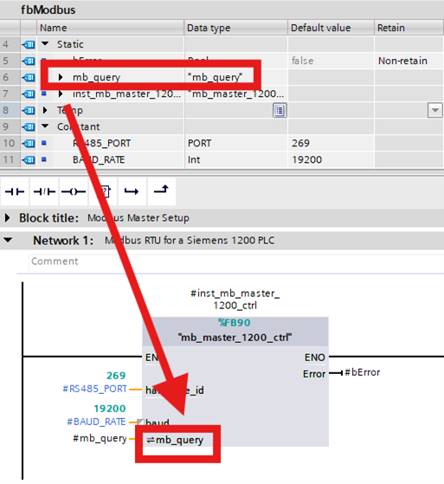
Task: Click the Default value column header
Action: [x=331, y=28]
